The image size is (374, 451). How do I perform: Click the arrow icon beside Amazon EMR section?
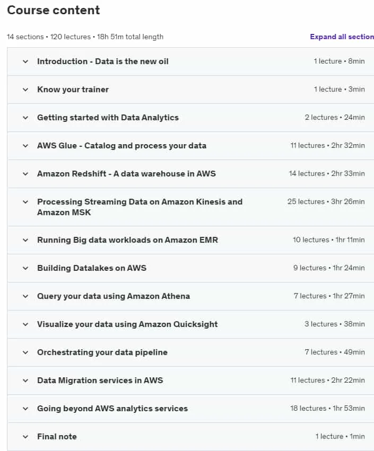click(x=25, y=240)
